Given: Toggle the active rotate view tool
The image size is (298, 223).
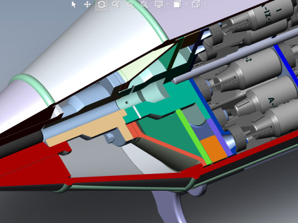Looking at the screenshot, I should [102, 4].
